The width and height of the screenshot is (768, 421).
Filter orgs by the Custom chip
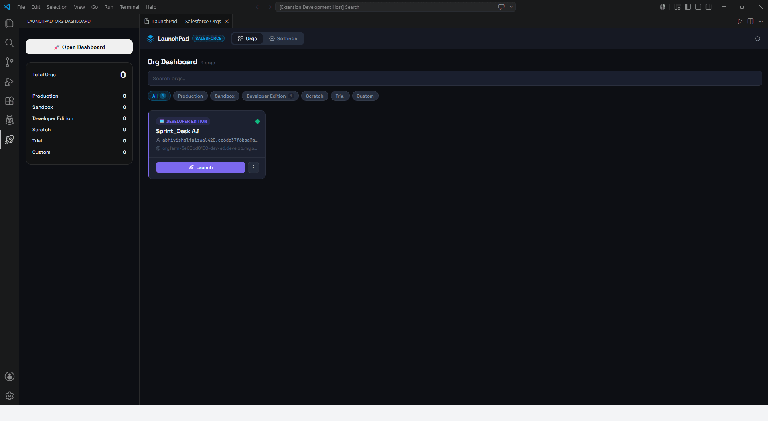(x=365, y=96)
